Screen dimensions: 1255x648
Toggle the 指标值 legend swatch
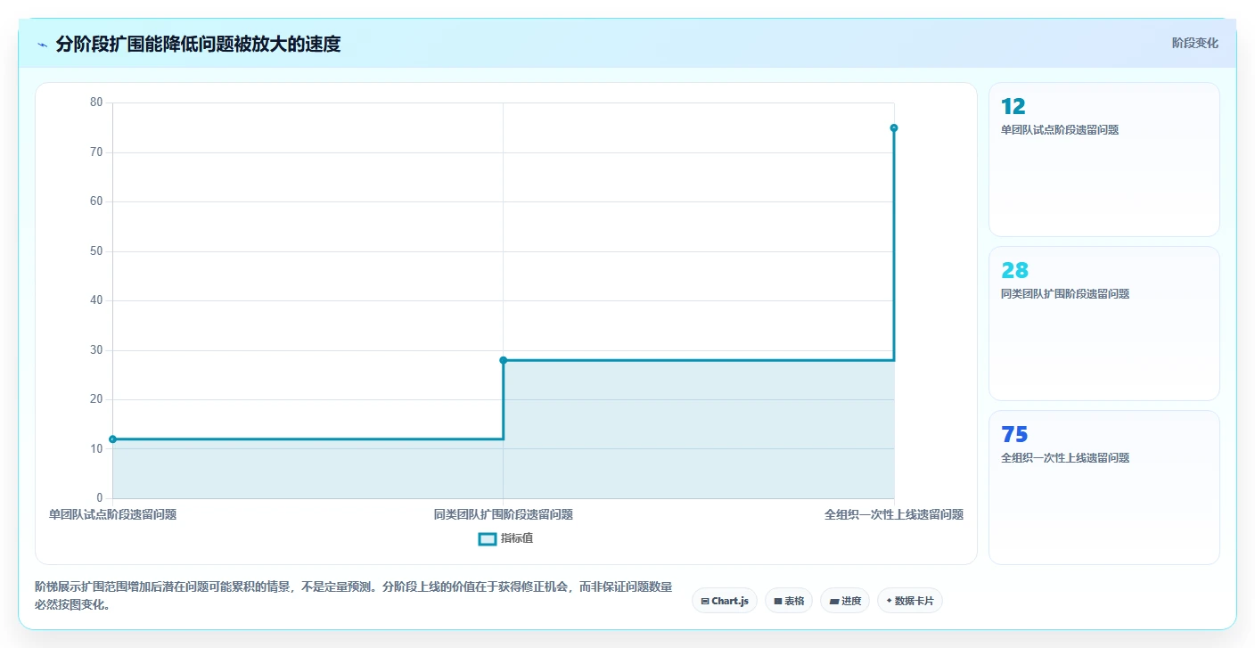tap(487, 538)
